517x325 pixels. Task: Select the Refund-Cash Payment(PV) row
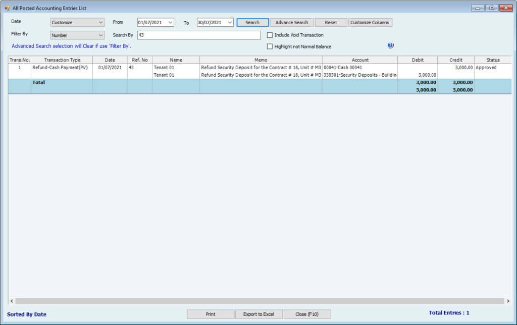tap(62, 68)
